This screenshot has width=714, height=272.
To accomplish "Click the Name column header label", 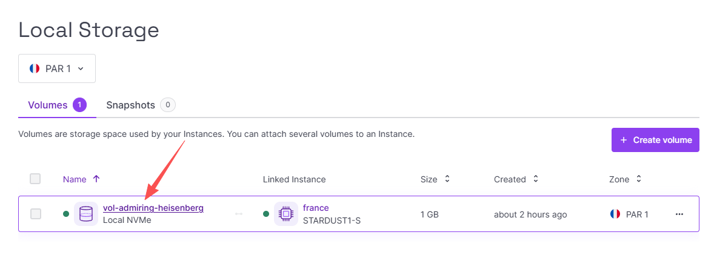I will [75, 179].
